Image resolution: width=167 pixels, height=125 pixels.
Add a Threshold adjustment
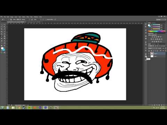point(157,41)
